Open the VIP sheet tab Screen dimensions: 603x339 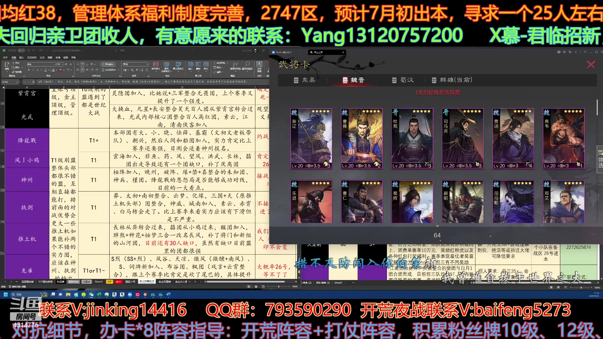tap(109, 282)
